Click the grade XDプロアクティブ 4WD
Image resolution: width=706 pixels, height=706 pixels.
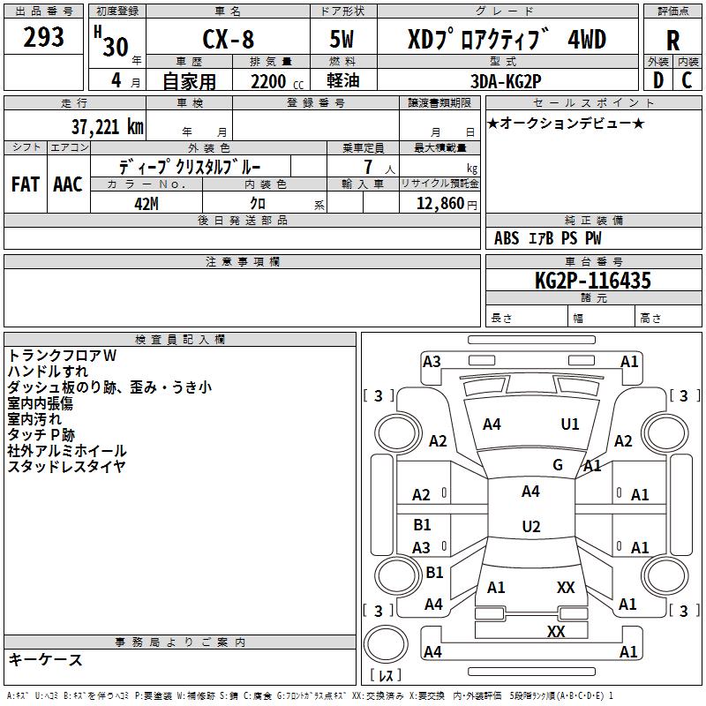(507, 40)
